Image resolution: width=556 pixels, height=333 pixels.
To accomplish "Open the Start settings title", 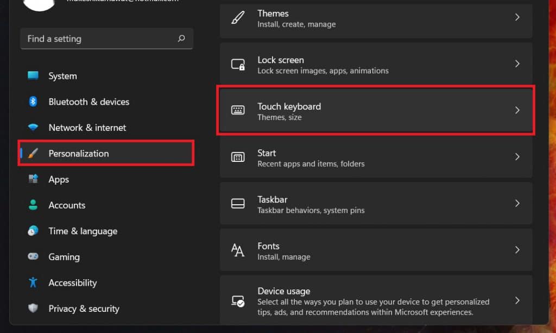I will [266, 153].
